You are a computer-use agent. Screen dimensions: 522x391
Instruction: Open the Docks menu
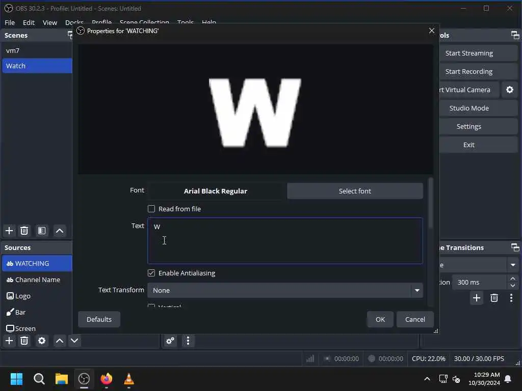click(x=74, y=22)
